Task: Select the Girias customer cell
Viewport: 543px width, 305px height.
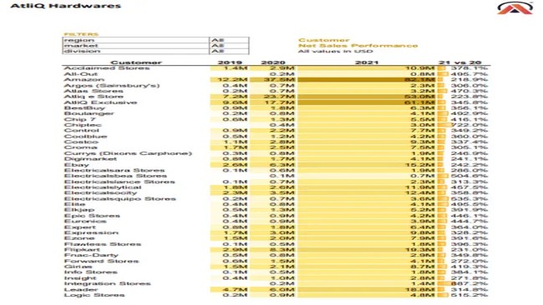Action: (78, 267)
